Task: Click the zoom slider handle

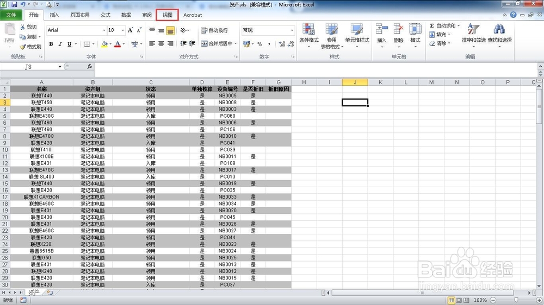Action: tap(516, 300)
